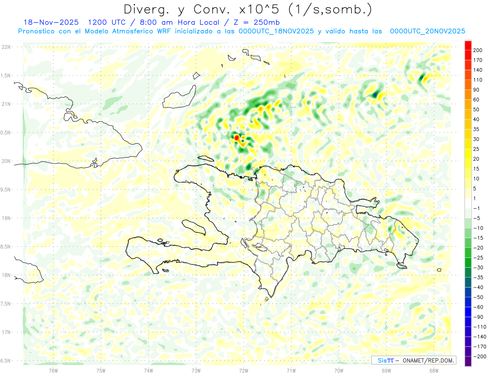
Task: Click the red divergence maximum north of Haiti
Action: point(237,138)
